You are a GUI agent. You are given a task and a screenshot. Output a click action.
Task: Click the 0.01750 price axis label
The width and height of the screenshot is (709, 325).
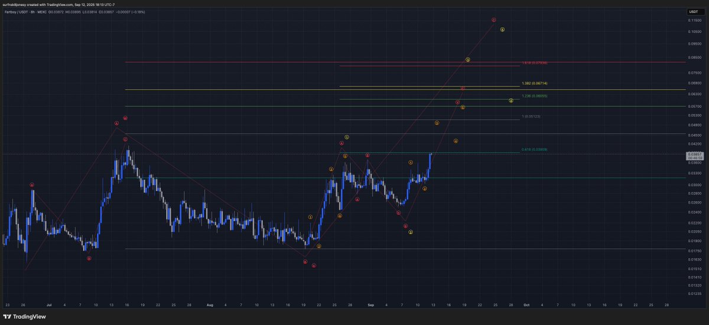point(694,251)
